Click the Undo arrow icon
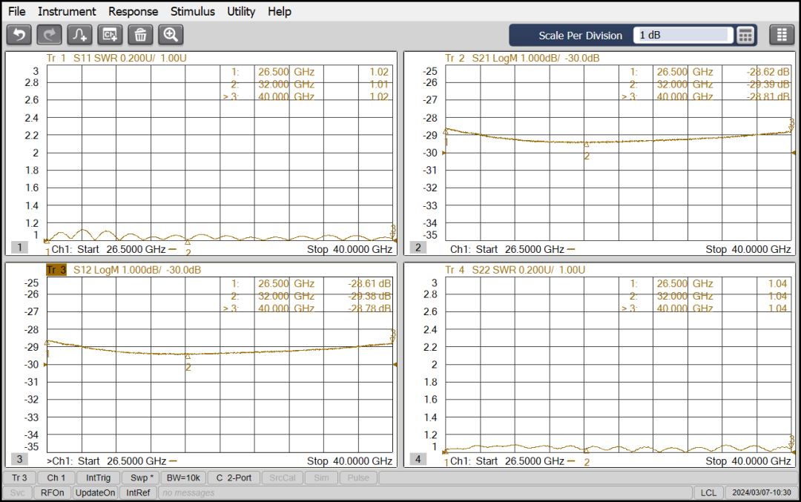The image size is (801, 502). point(19,36)
